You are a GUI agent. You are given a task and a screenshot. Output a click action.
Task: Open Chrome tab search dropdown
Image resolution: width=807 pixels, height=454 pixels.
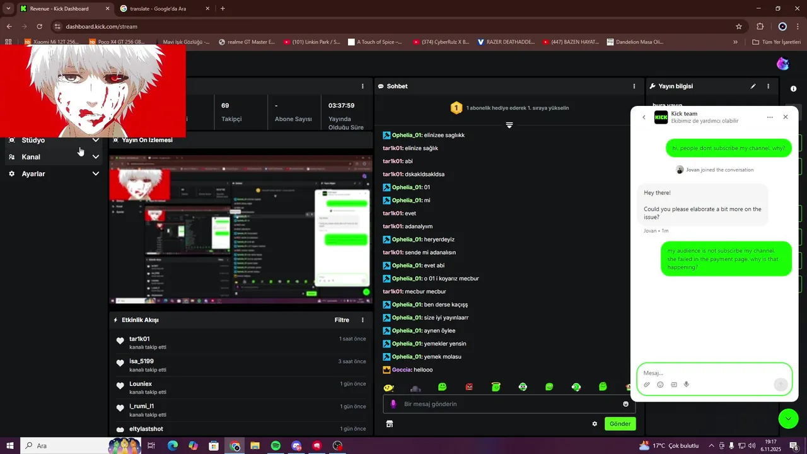8,9
